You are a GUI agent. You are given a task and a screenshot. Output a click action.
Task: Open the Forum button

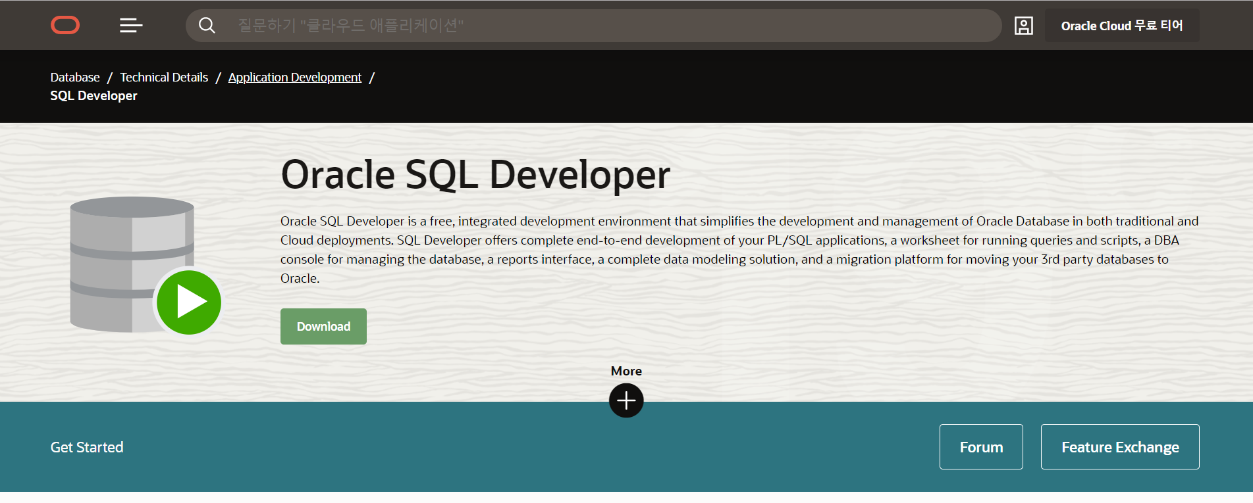[981, 447]
